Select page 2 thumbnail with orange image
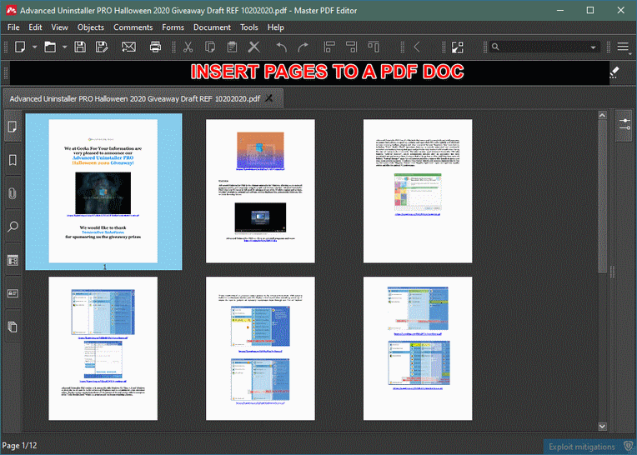Image resolution: width=637 pixels, height=455 pixels. (260, 191)
